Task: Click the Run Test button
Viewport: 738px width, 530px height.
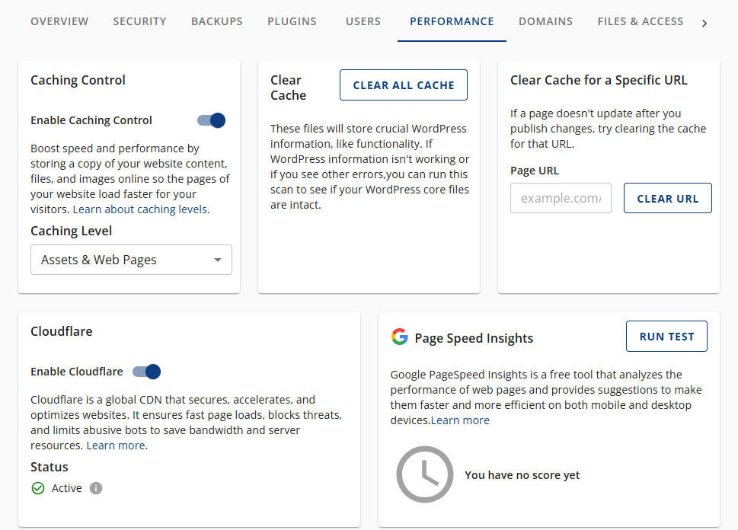Action: point(666,336)
